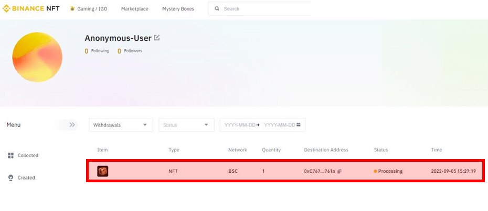Click the round profile avatar image
Screen dimensions: 488x211
tap(37, 57)
